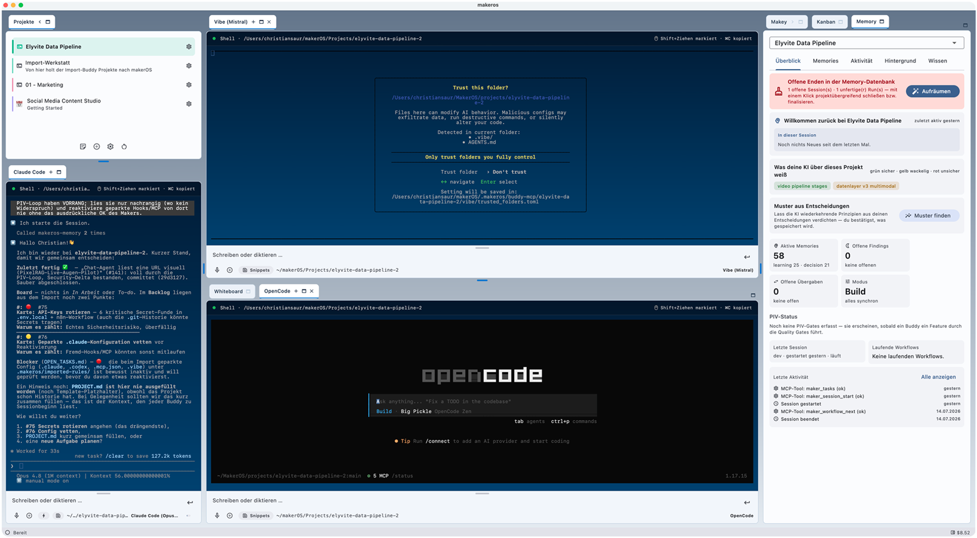Screen dimensions: 977x538
Task: Click the Aktive Memories 58 card
Action: coord(803,255)
